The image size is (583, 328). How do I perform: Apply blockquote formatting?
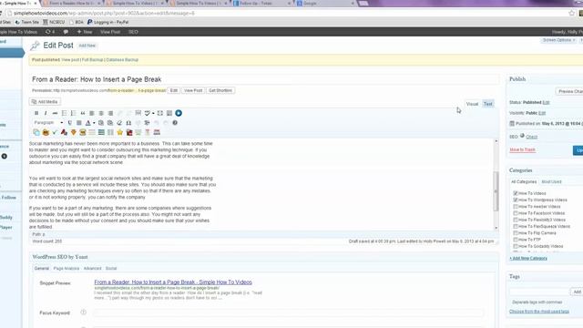(83, 113)
